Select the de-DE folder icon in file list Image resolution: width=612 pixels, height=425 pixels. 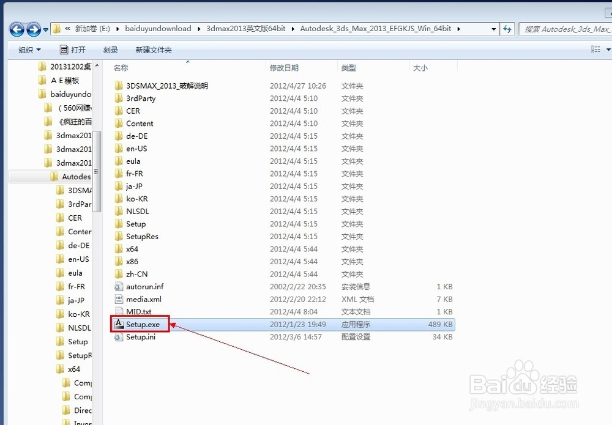[119, 136]
